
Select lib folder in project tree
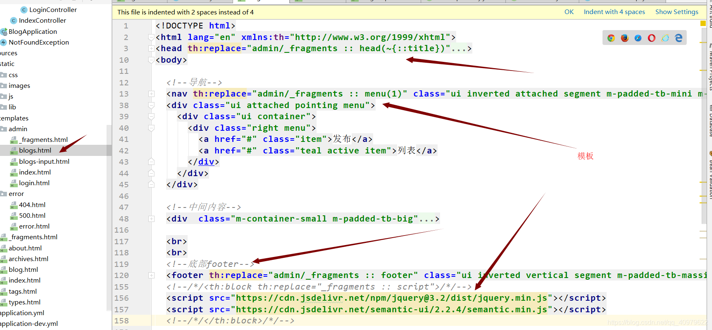coord(12,107)
